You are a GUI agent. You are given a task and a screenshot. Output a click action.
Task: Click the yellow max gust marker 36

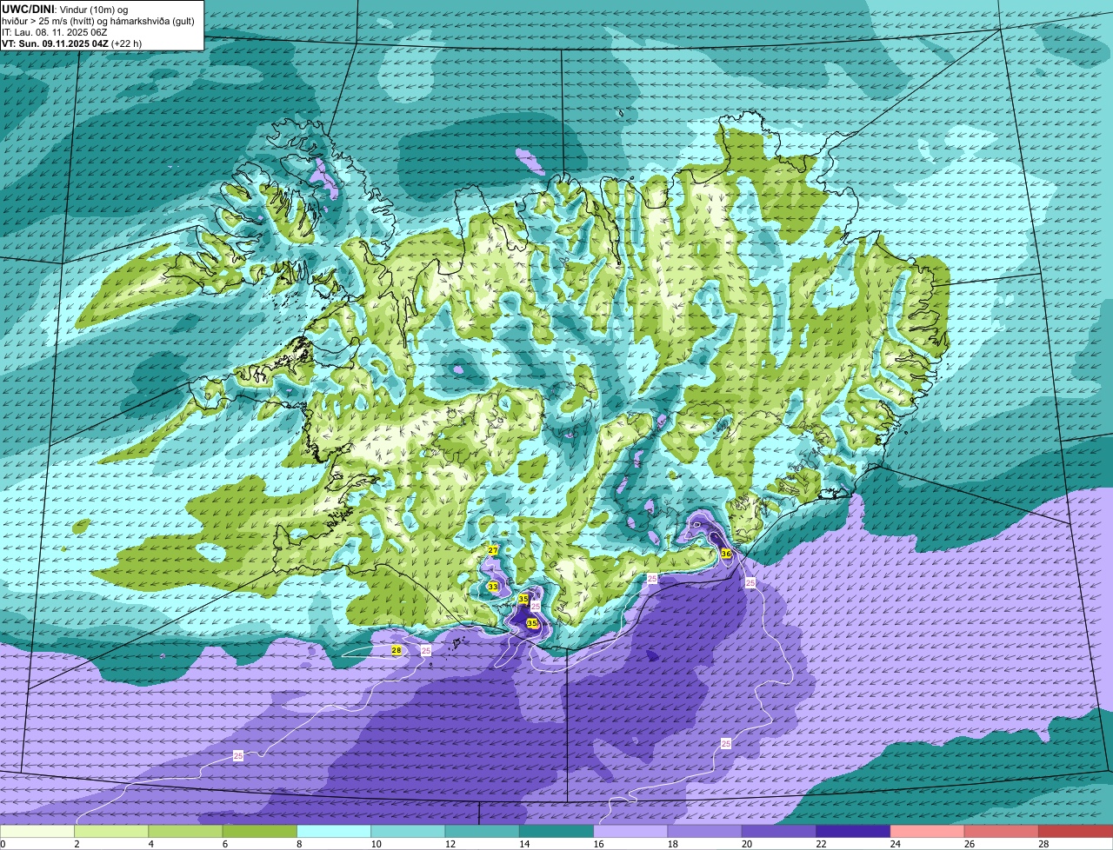(x=726, y=553)
